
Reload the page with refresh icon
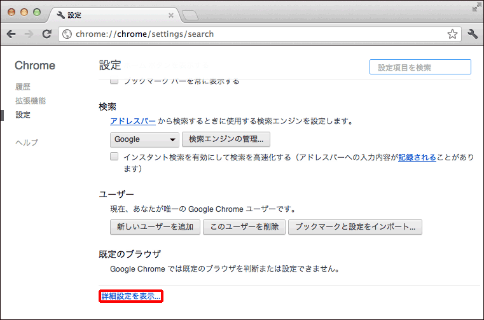pos(47,34)
